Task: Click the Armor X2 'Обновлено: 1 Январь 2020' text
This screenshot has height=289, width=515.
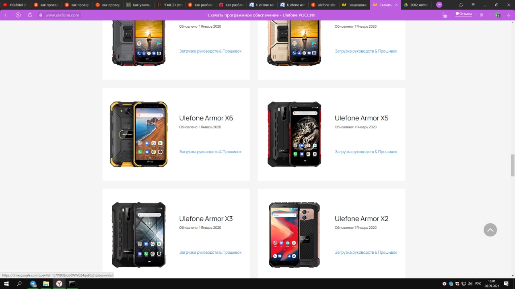Action: pyautogui.click(x=356, y=228)
